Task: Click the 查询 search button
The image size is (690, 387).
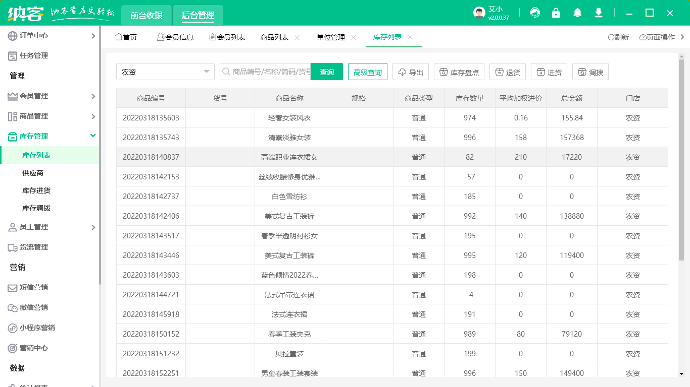Action: coord(327,72)
